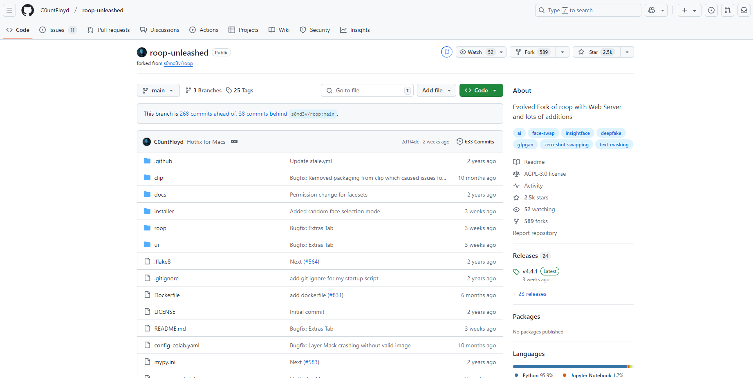Star the roop-unleashed repository
The image size is (753, 378).
coord(596,52)
